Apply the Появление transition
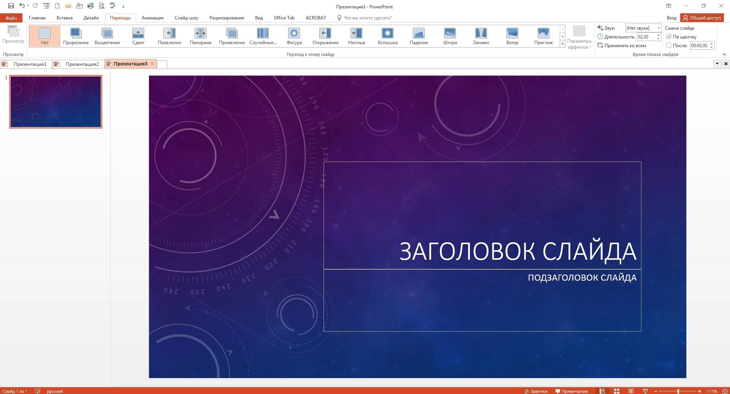Screen dimensions: 730x394 pos(170,36)
